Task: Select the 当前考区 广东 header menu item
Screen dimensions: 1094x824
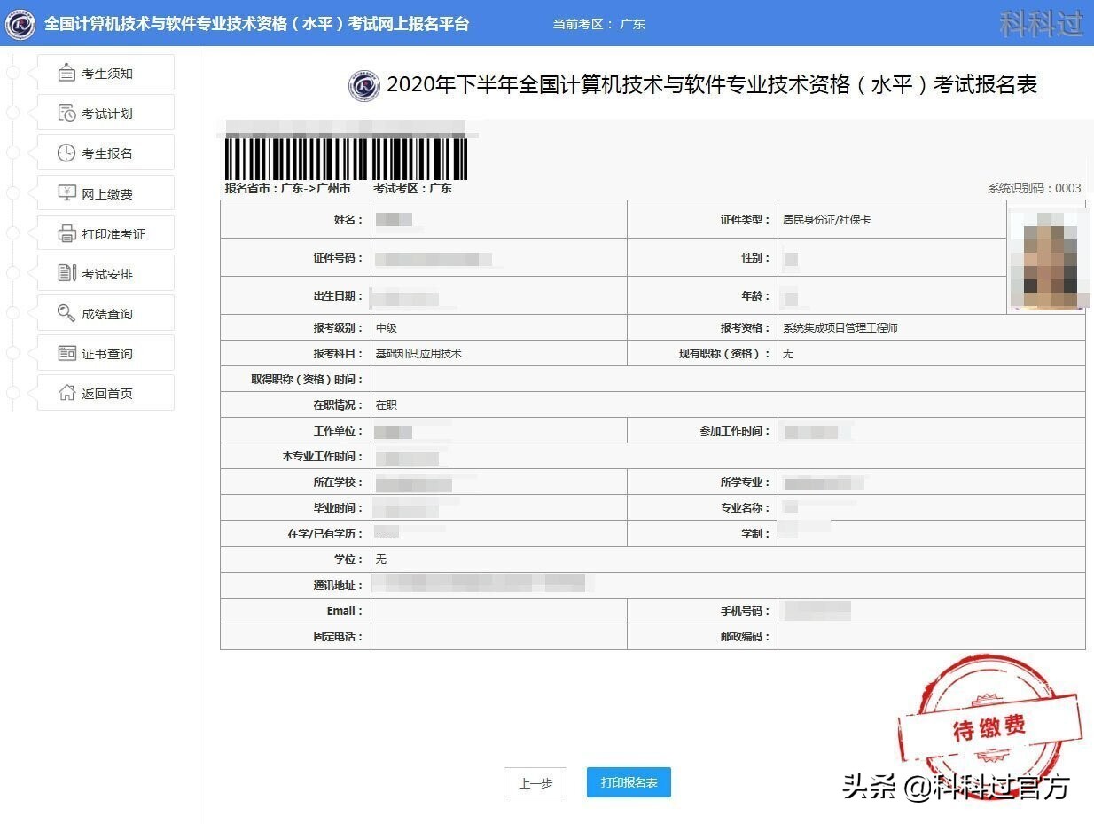Action: coord(600,24)
